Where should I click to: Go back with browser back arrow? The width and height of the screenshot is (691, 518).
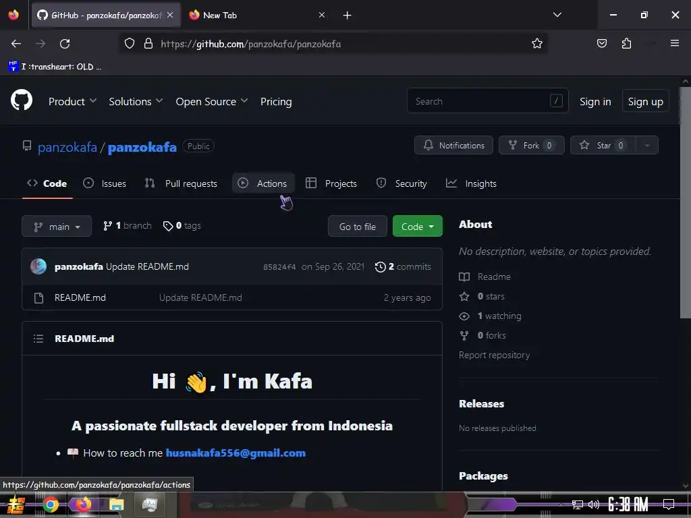point(16,44)
